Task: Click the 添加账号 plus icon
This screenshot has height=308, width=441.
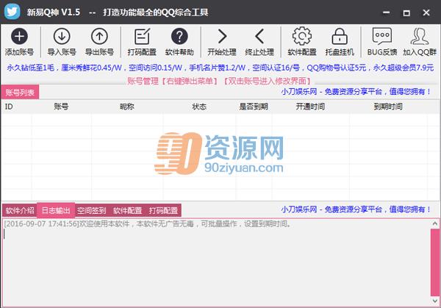Action: click(19, 36)
